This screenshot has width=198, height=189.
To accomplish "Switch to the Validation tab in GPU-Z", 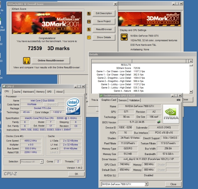I will 135,100.
